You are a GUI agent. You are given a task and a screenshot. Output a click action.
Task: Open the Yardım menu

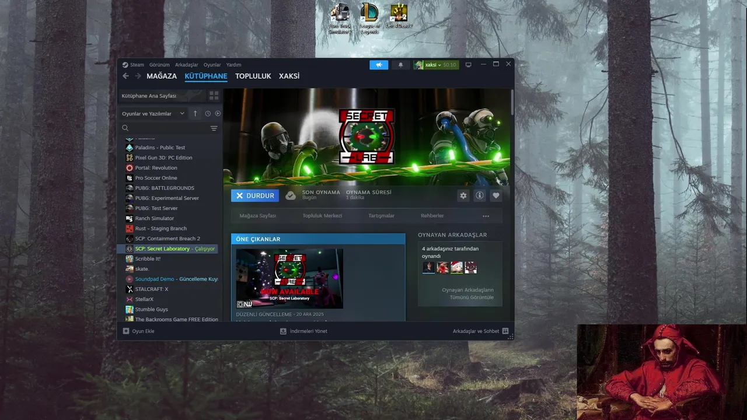[234, 65]
